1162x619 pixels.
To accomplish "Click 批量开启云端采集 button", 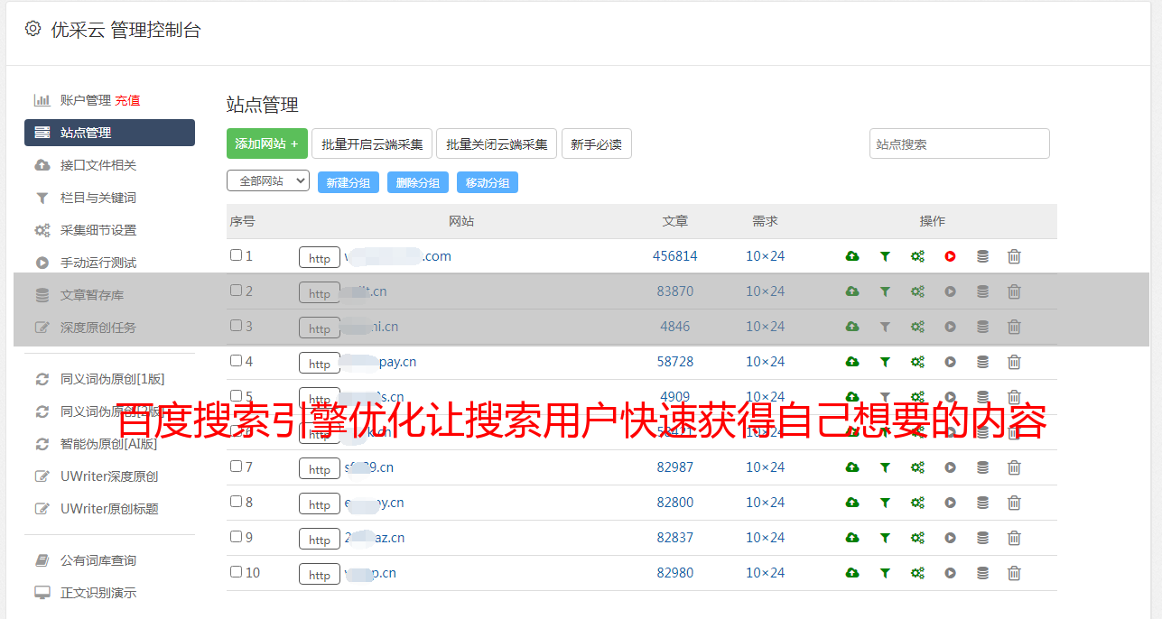I will [372, 143].
